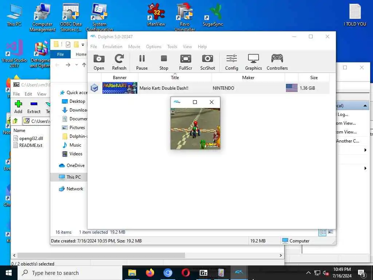Screen dimensions: 373x280
Task: Open Dolphin View menu
Action: coord(187,47)
